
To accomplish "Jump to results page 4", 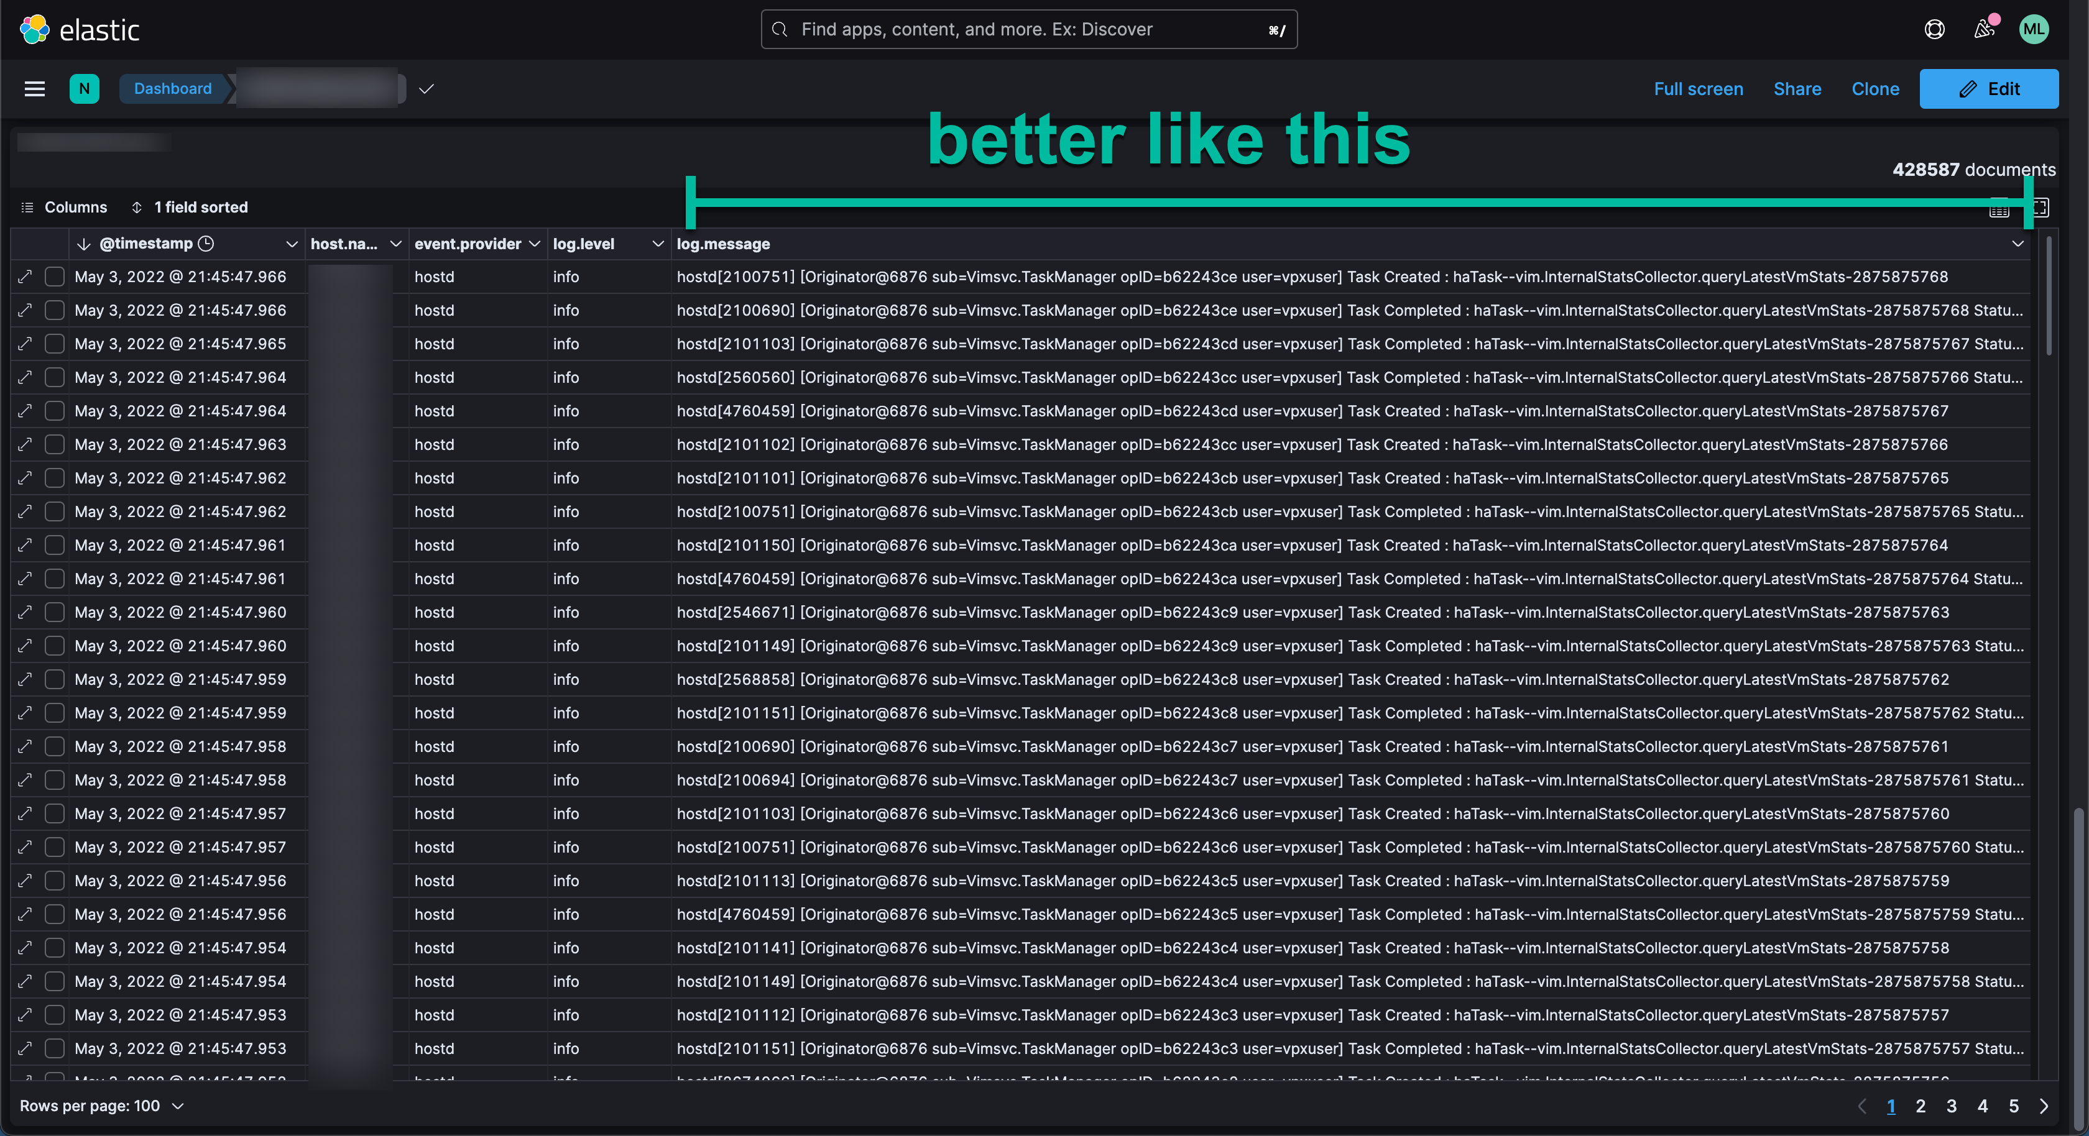I will [1983, 1106].
